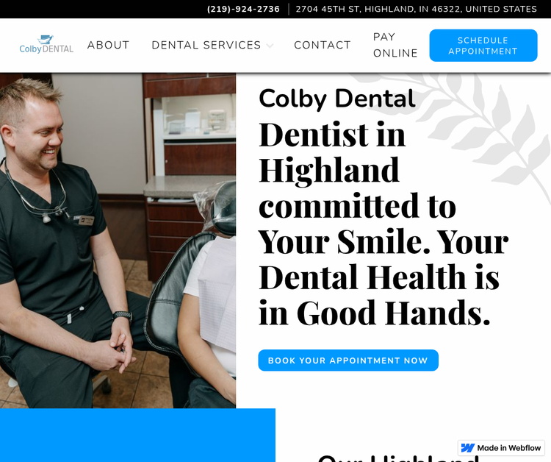Image resolution: width=551 pixels, height=462 pixels.
Task: Click the partially visible Our Highland heading
Action: 397,458
